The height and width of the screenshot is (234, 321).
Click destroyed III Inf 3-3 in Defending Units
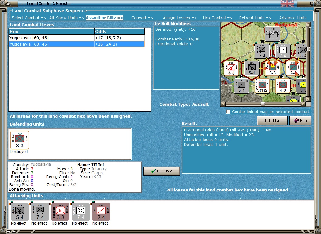pyautogui.click(x=20, y=140)
